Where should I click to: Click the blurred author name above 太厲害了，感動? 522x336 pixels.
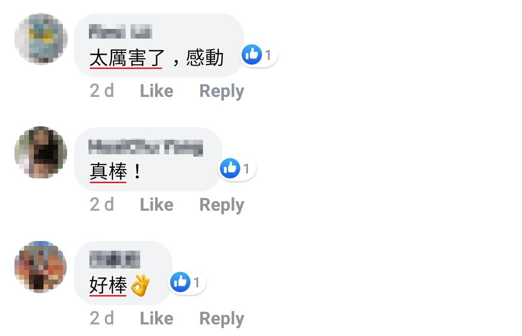[x=120, y=31]
